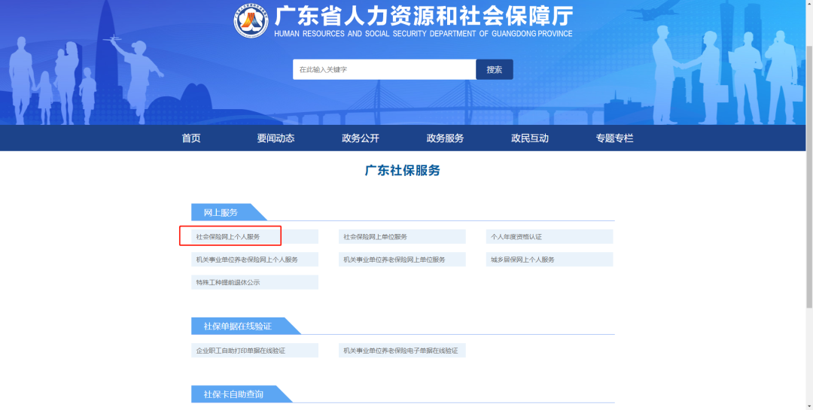Open the 专题专栏 navigation item

614,138
